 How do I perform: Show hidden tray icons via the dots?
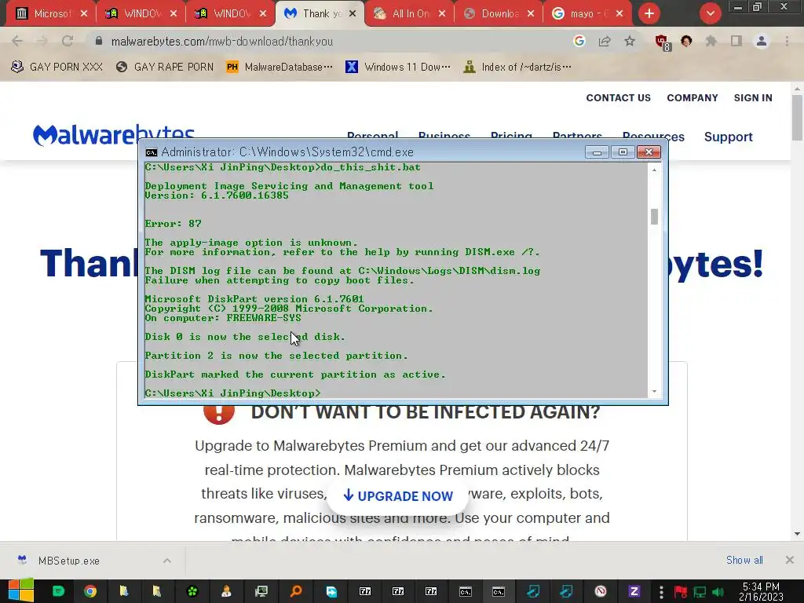click(x=661, y=592)
